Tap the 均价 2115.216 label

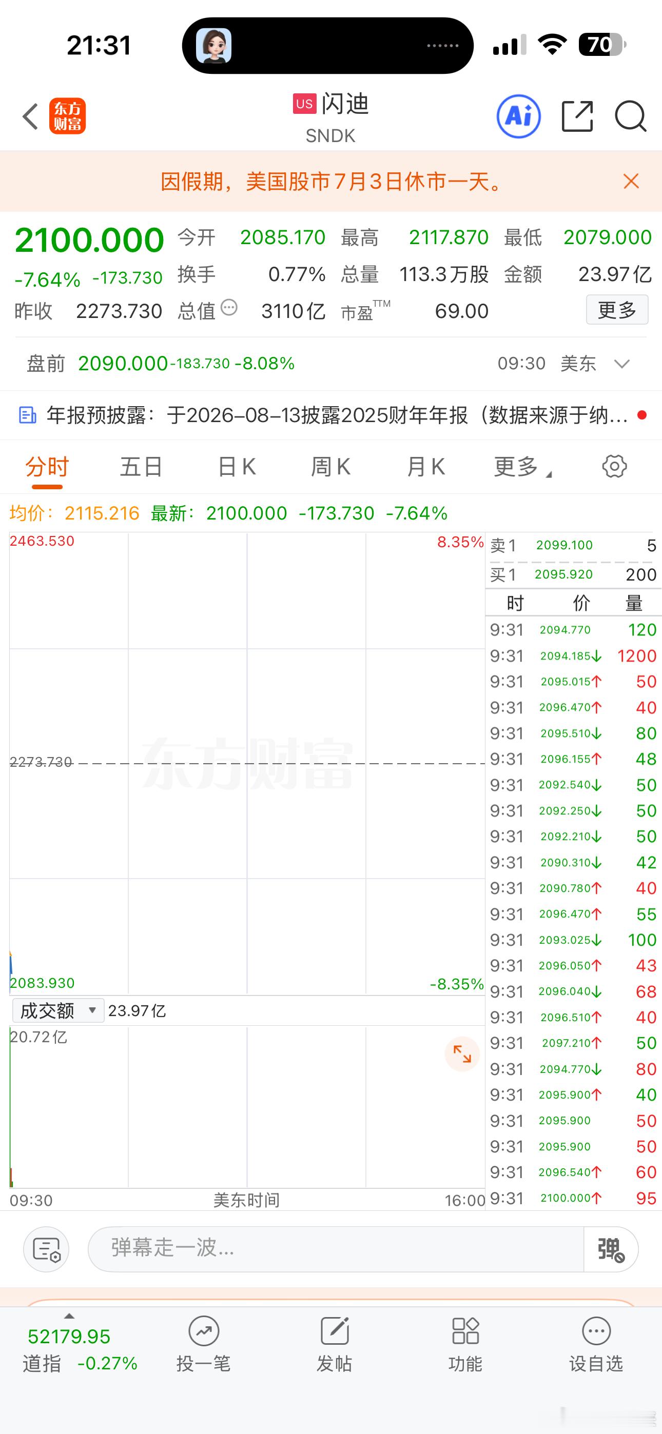click(x=74, y=513)
